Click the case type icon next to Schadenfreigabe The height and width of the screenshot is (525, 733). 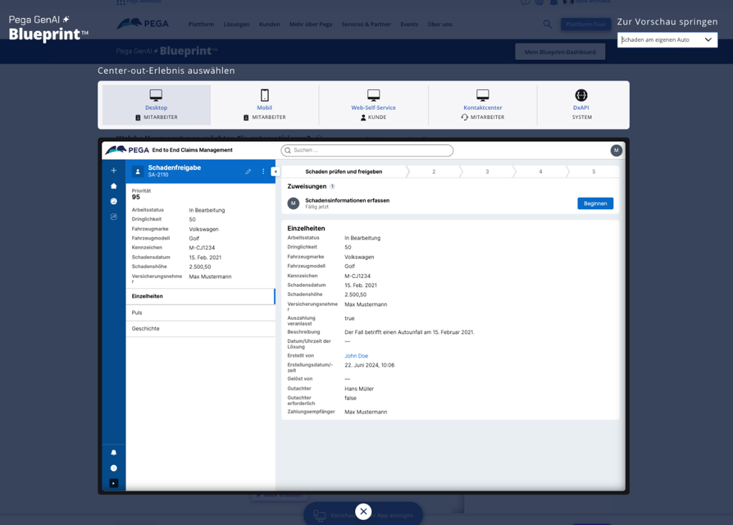(138, 171)
